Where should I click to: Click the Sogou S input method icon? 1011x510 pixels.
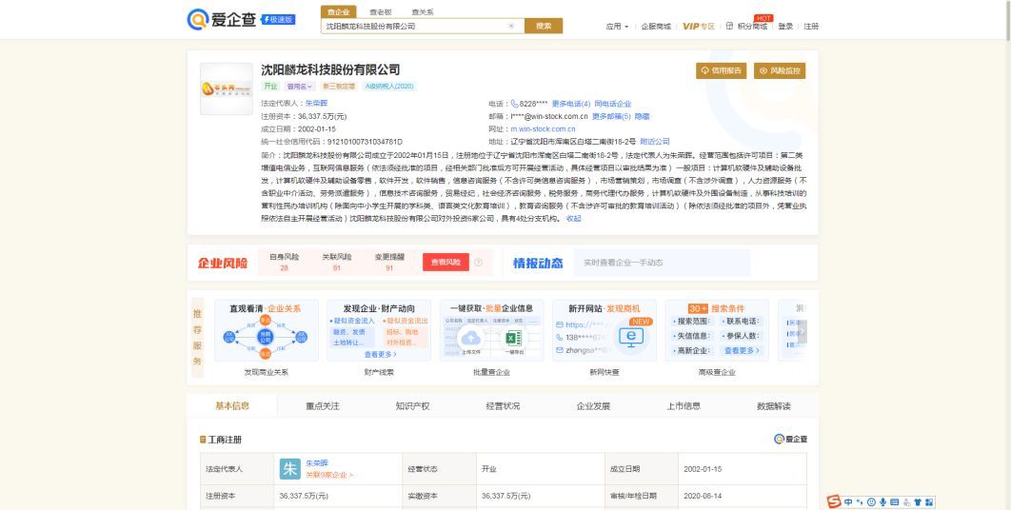(x=834, y=501)
